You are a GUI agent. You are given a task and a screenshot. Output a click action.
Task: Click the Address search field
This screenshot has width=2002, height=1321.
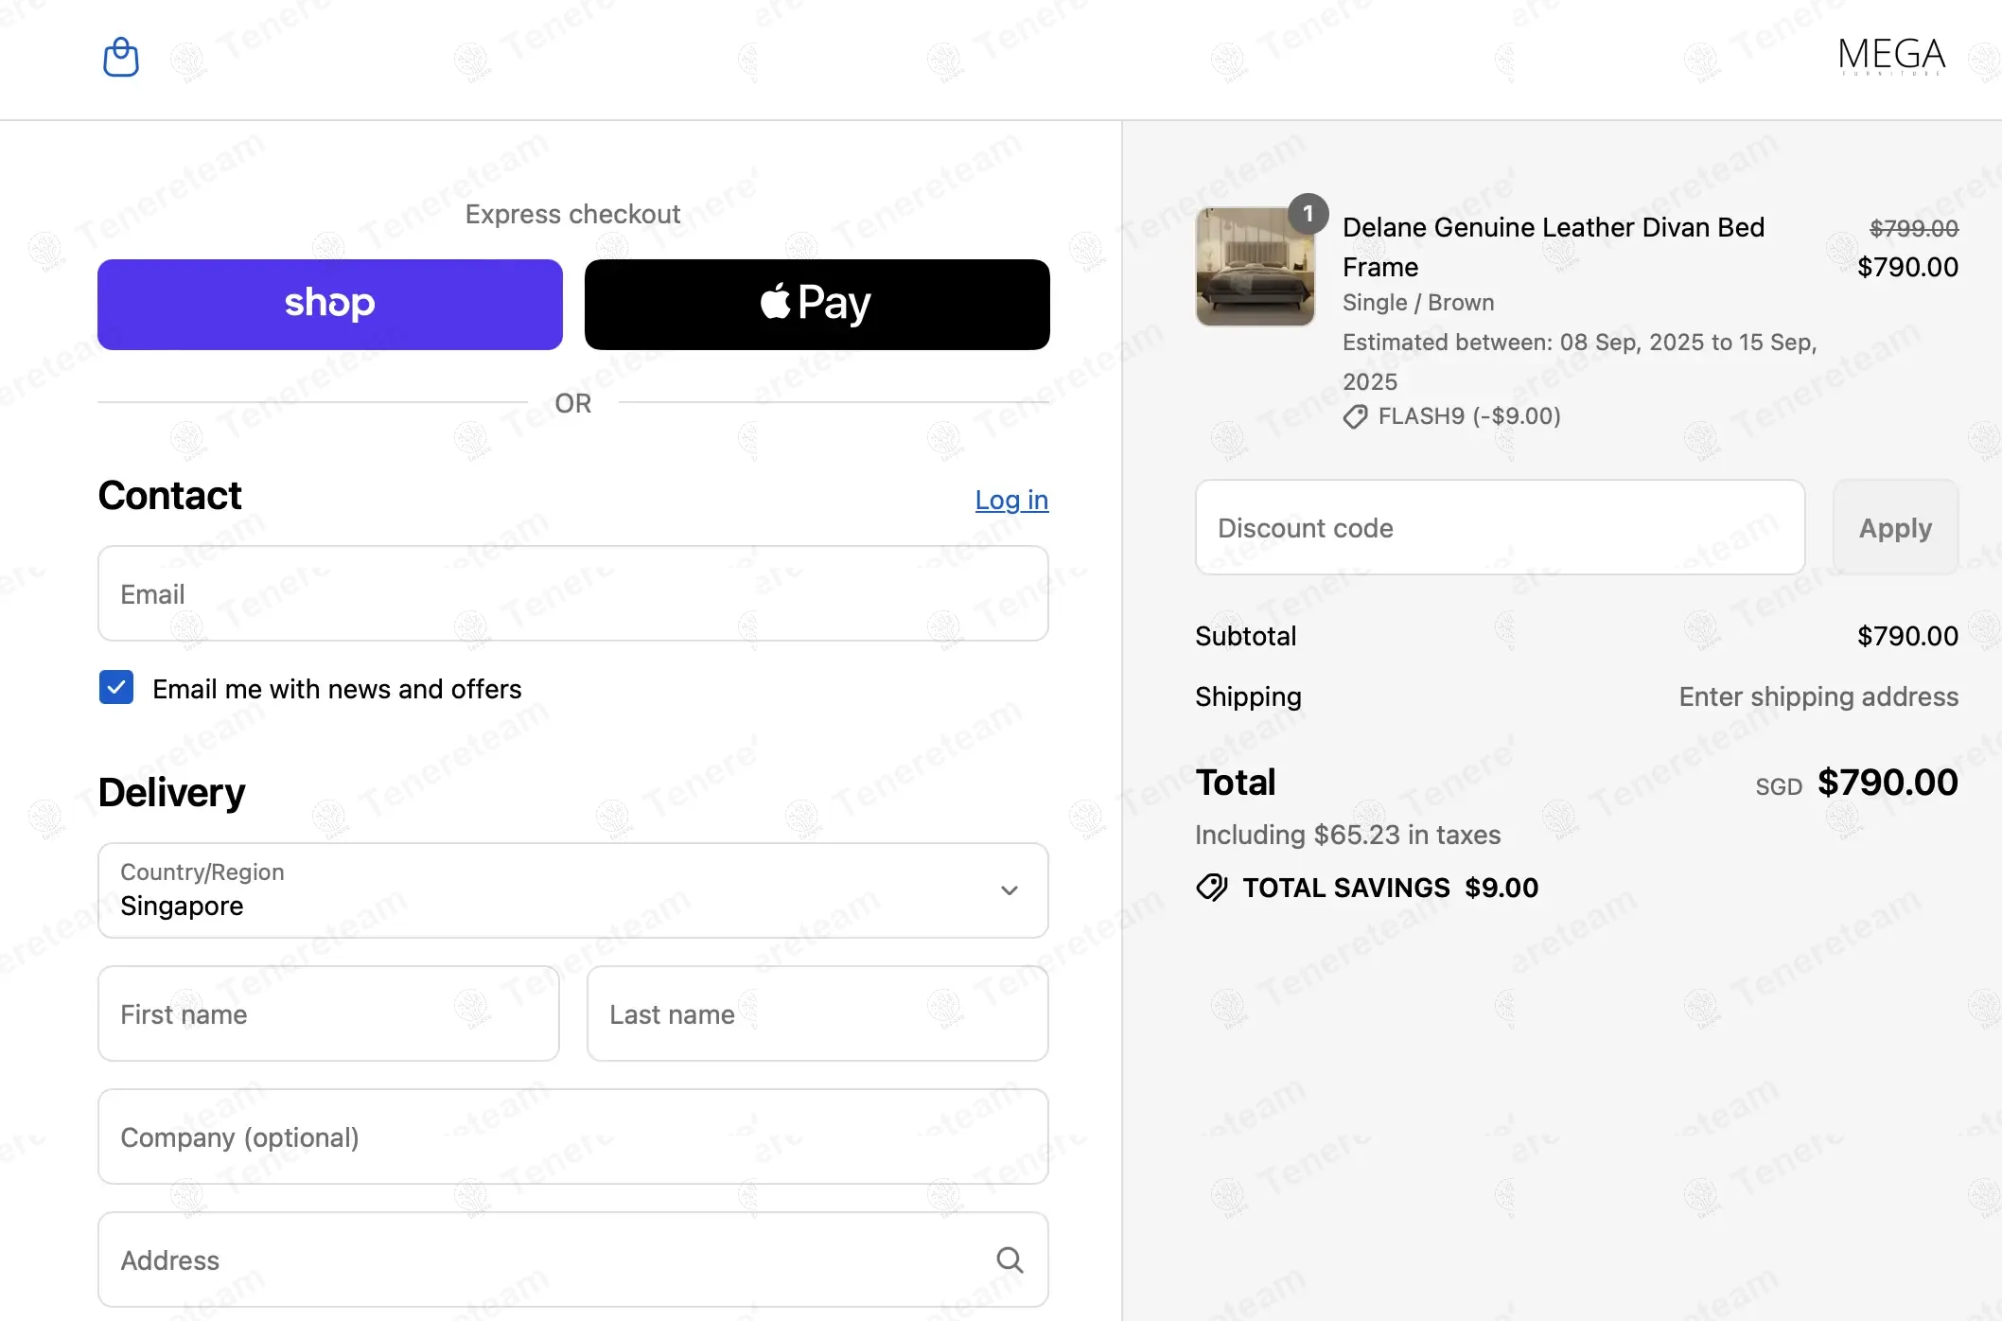pyautogui.click(x=573, y=1259)
